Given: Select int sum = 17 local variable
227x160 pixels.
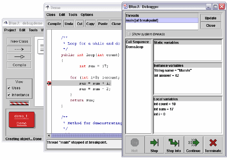Looking at the screenshot, I should pos(164,109).
